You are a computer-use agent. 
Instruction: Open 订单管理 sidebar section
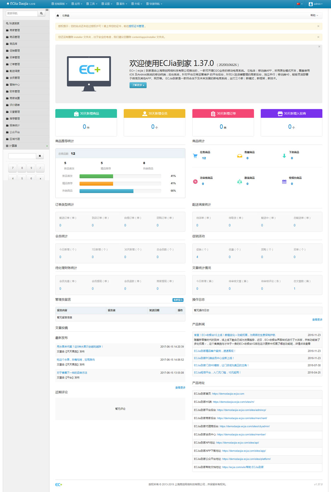click(x=26, y=64)
